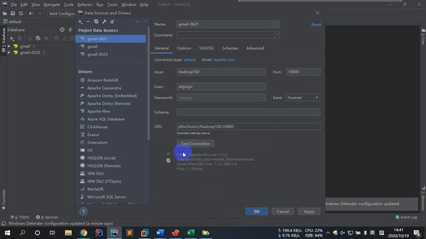Switch to the General tab

coord(161,48)
